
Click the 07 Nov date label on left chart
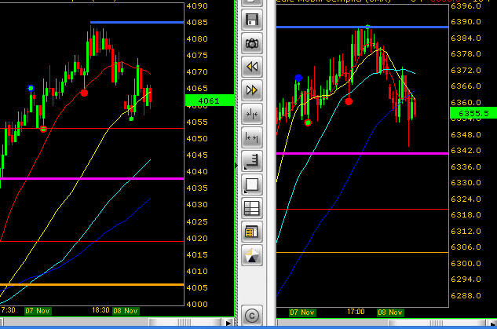point(38,311)
